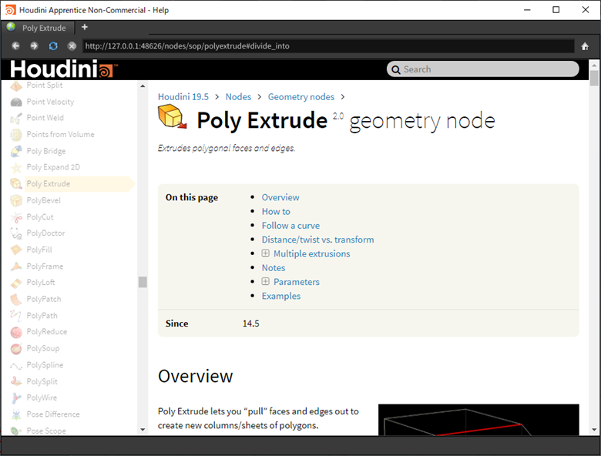Click the main page scroll down arrow
The height and width of the screenshot is (456, 601).
[x=594, y=430]
